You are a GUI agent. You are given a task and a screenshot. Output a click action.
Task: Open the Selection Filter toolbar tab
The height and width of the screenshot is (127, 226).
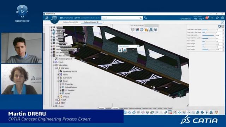click(x=147, y=108)
